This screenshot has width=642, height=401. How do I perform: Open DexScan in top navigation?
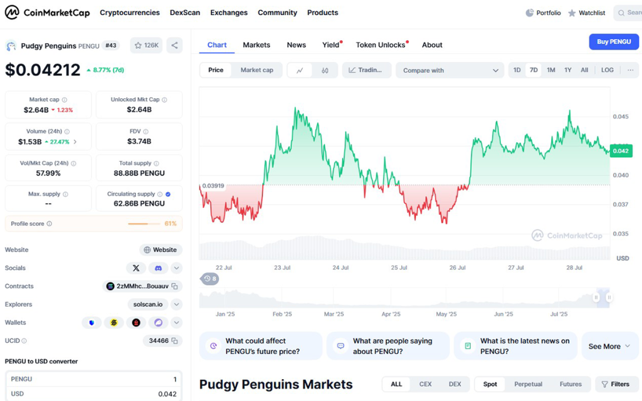[x=185, y=13]
